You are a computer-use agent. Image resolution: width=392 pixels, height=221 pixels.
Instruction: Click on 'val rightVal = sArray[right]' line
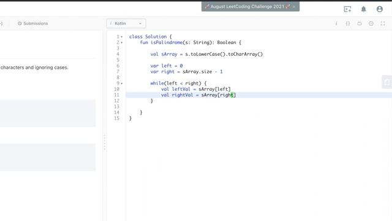point(198,95)
